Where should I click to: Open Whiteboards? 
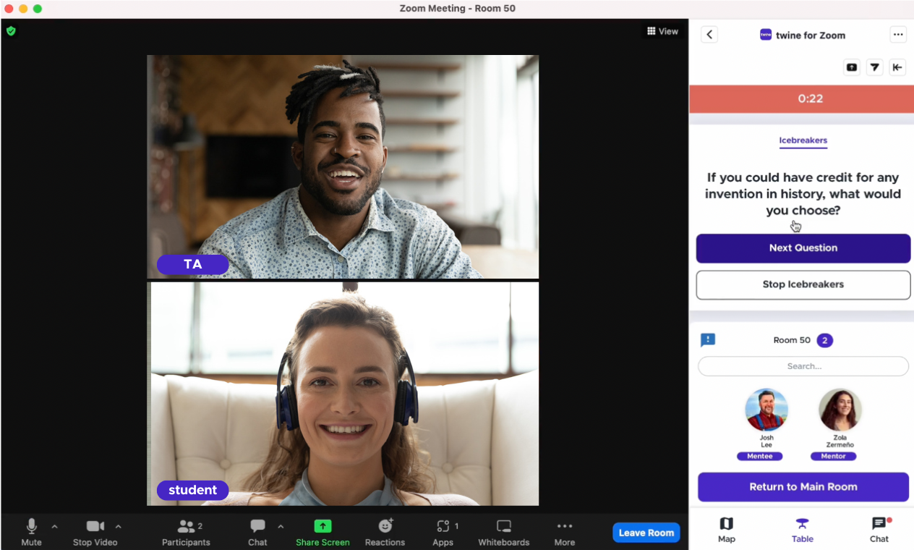[504, 533]
